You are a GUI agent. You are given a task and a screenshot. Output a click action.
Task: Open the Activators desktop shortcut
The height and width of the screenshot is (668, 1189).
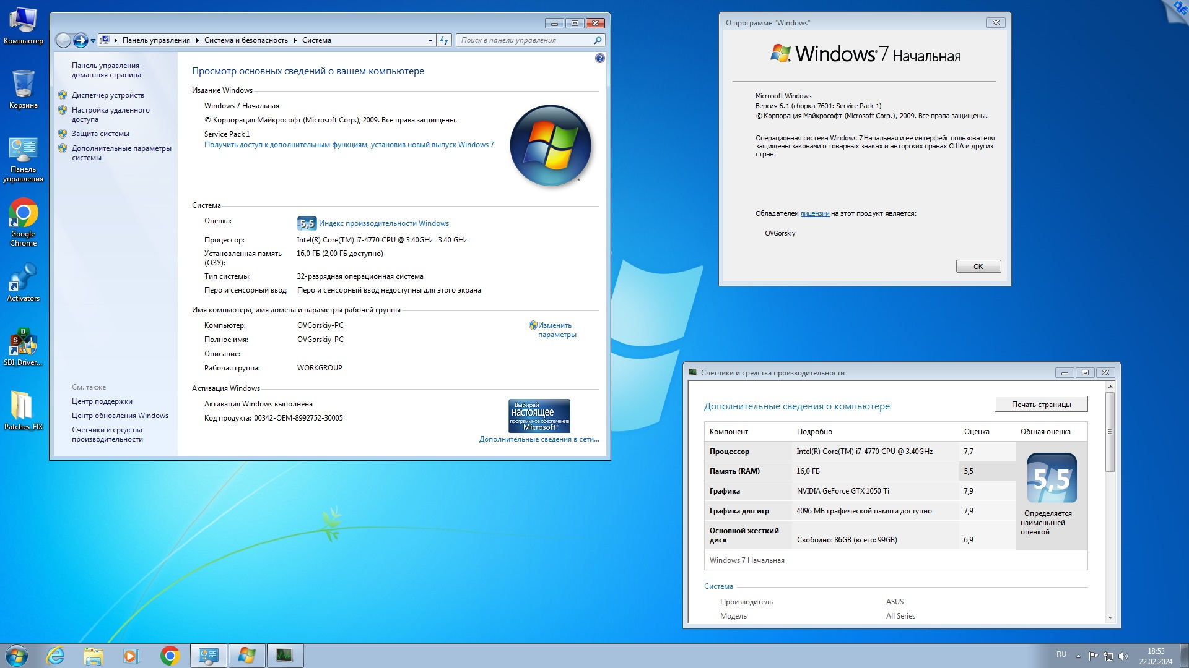click(24, 283)
